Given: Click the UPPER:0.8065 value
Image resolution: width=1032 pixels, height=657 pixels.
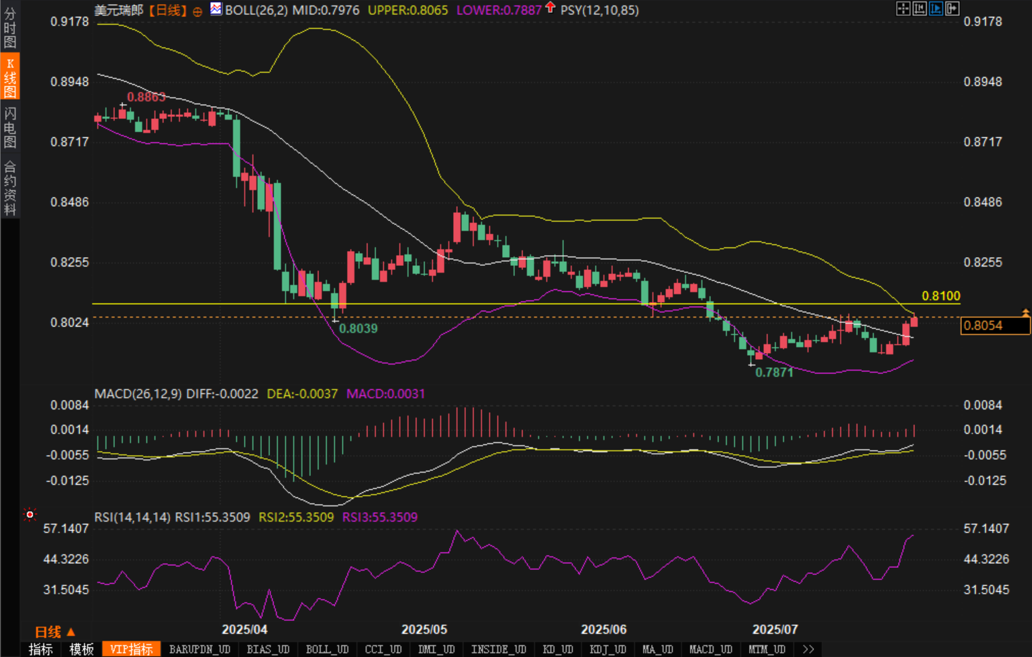Looking at the screenshot, I should pyautogui.click(x=407, y=10).
